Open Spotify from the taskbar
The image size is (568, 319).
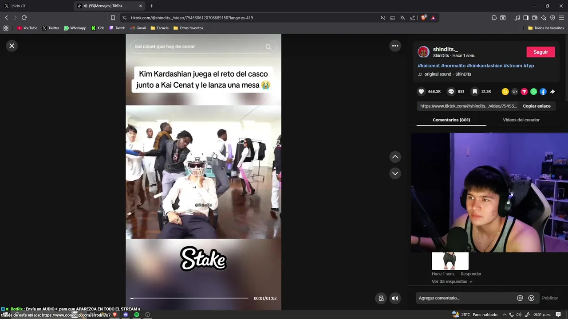[x=137, y=315]
